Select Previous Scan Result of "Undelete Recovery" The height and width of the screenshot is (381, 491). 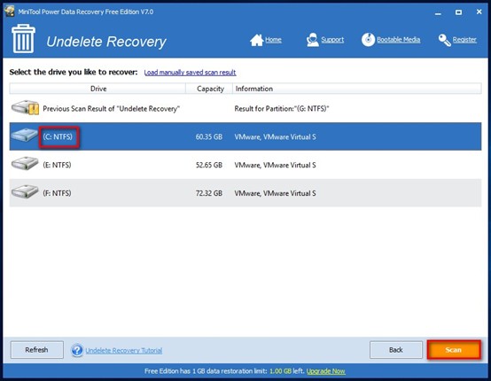tap(111, 109)
